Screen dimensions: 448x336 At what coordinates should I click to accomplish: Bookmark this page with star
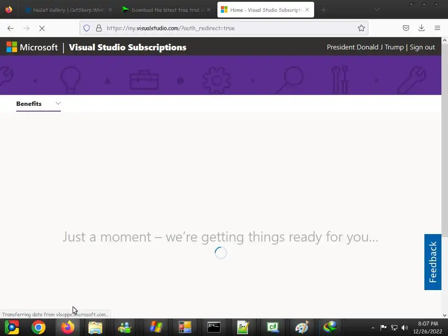click(361, 28)
